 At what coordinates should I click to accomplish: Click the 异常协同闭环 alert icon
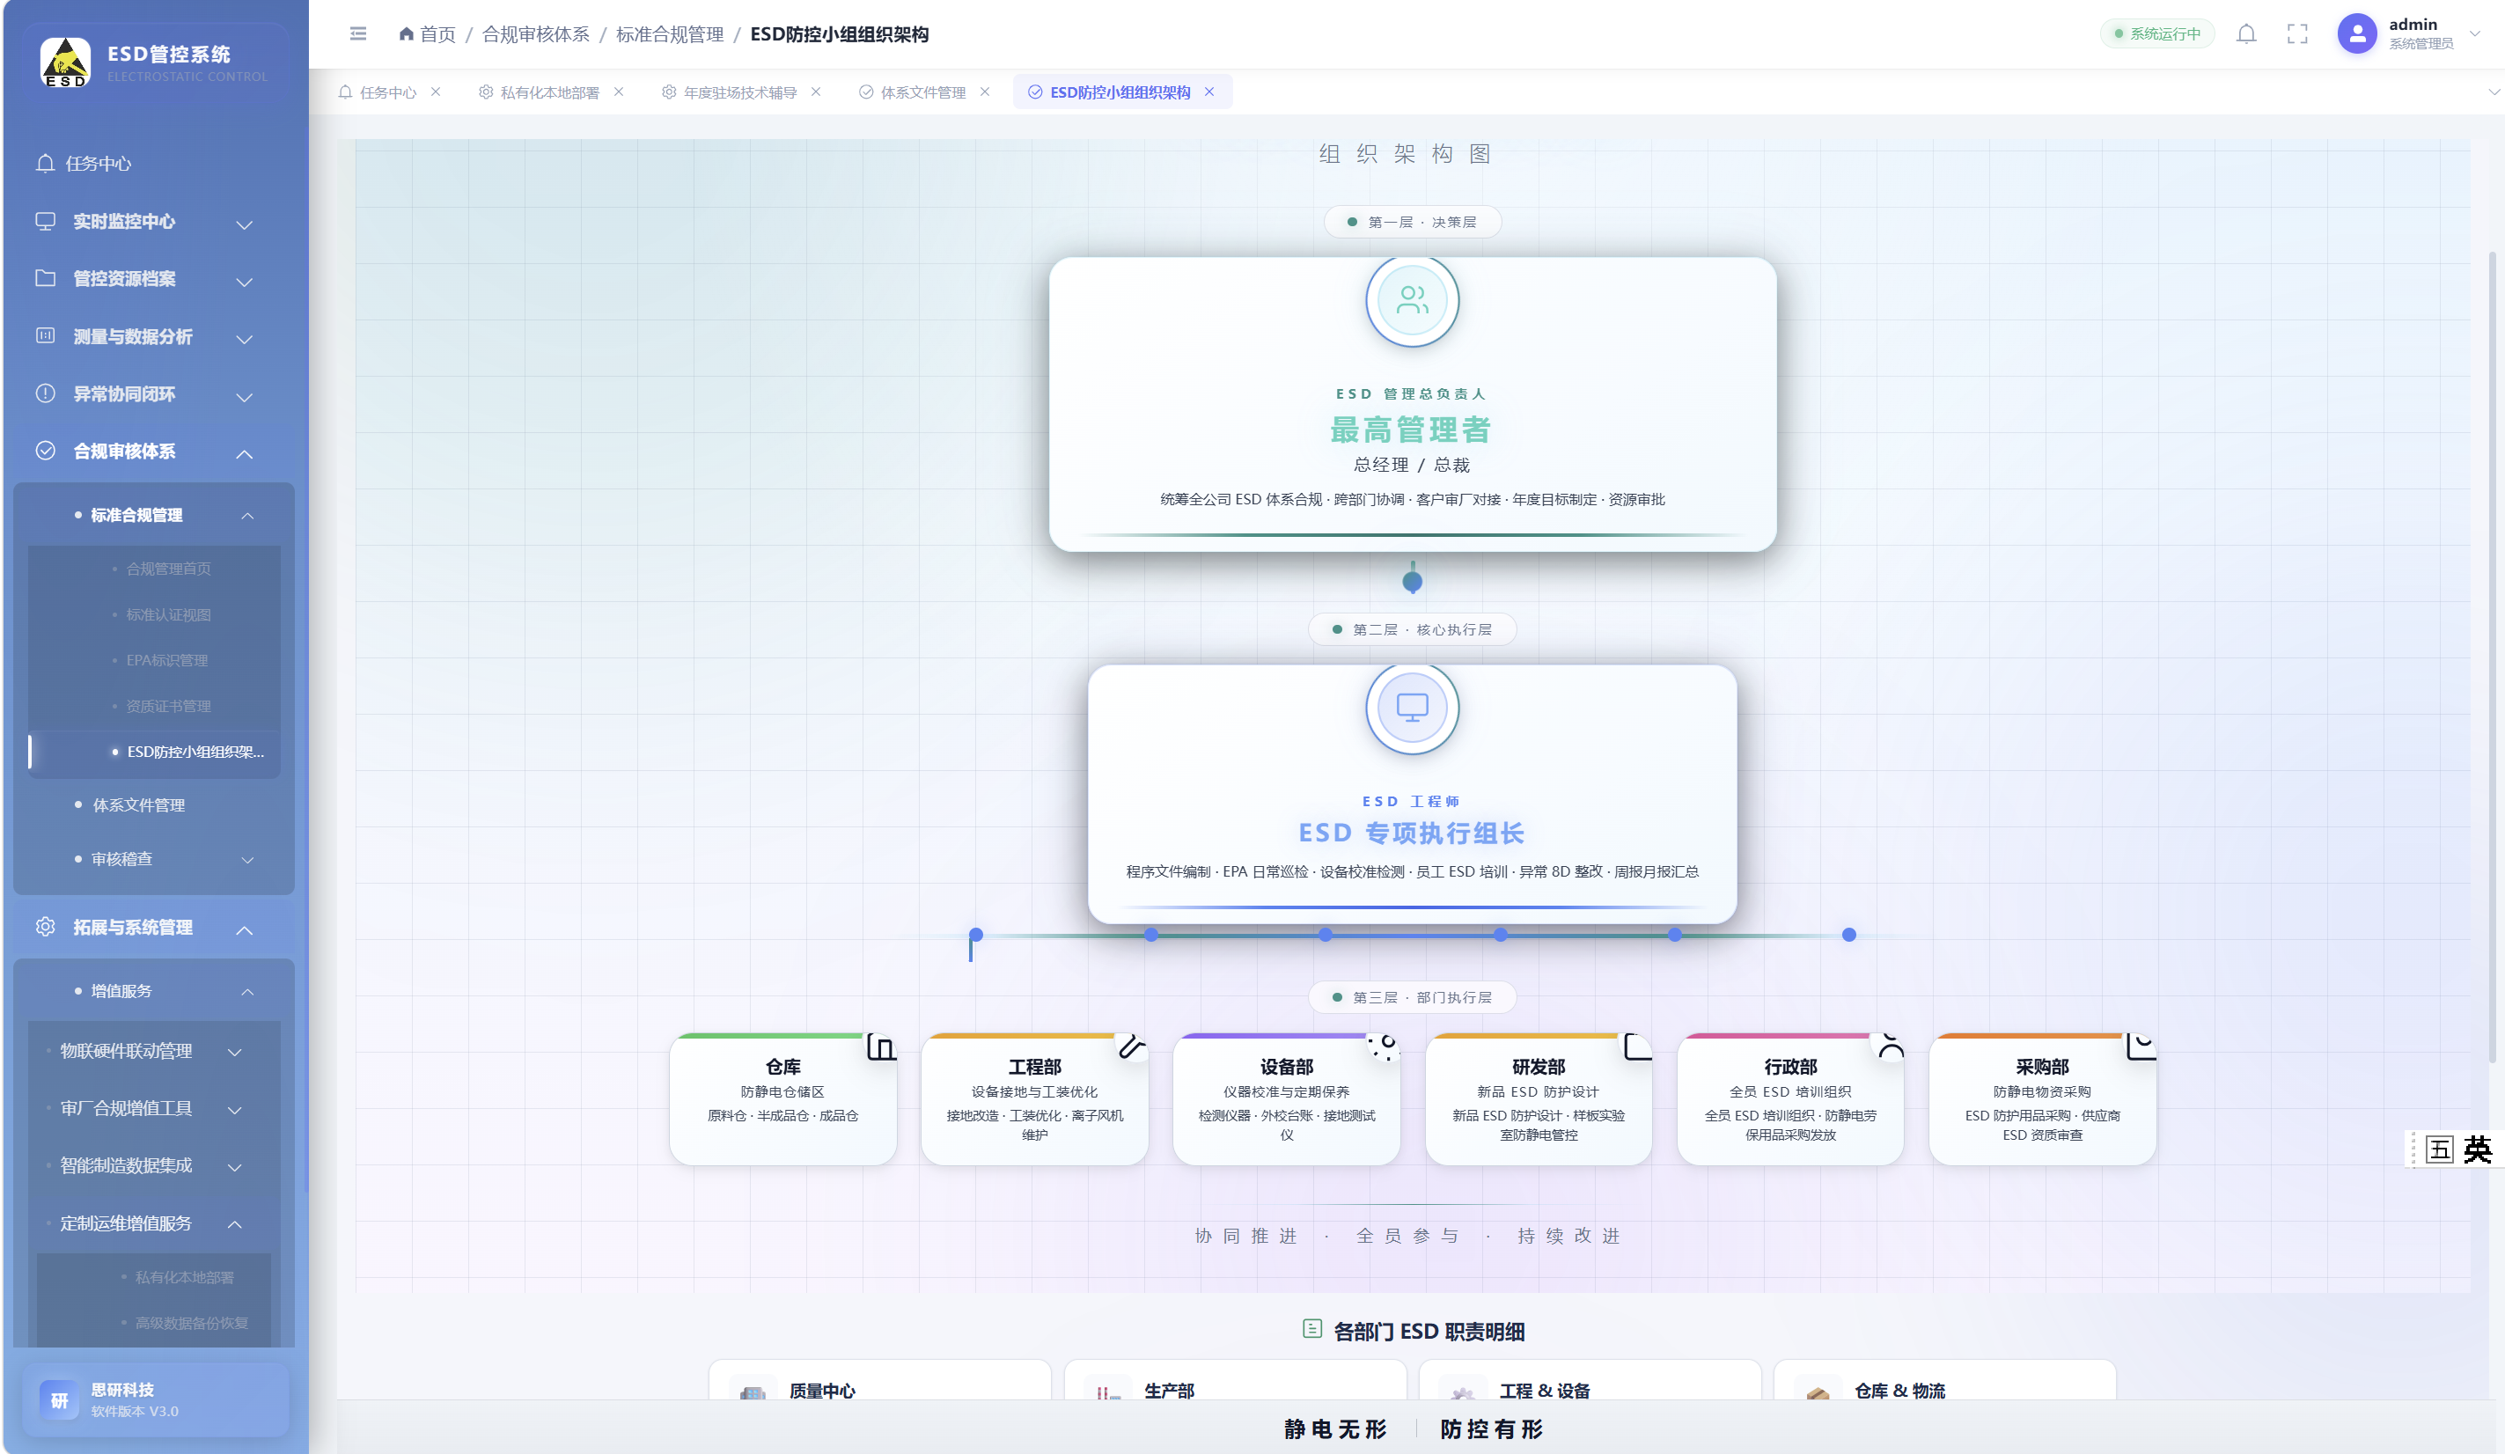click(45, 393)
